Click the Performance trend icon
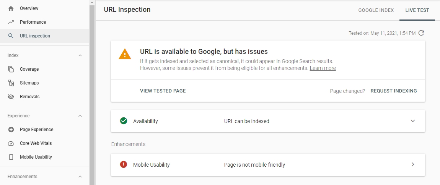 coord(11,22)
